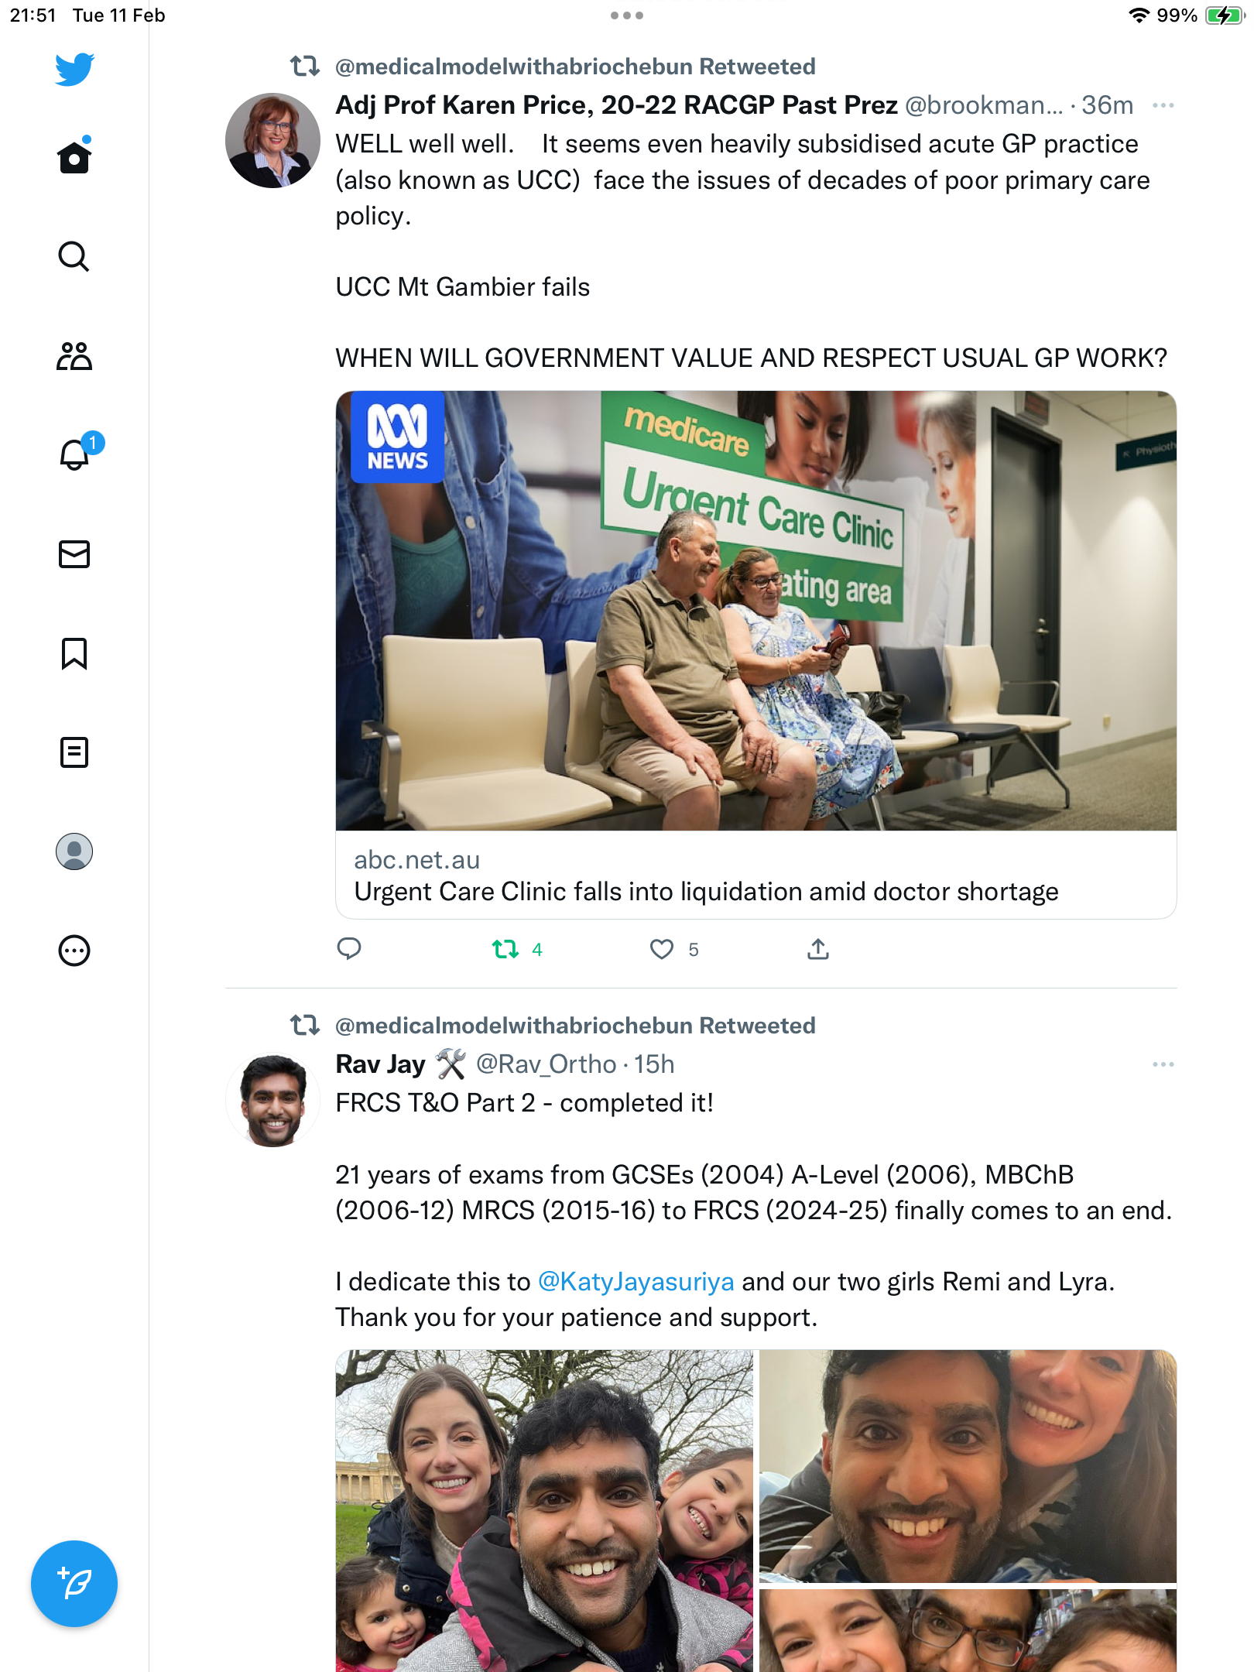Image resolution: width=1254 pixels, height=1672 pixels.
Task: Open the @brookman... handle
Action: 984,105
